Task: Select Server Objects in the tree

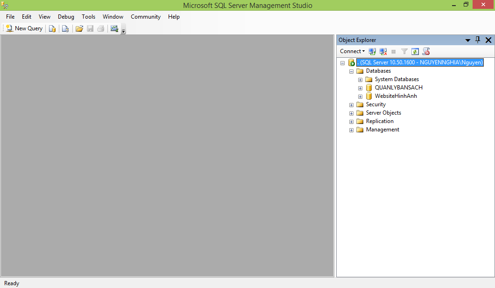Action: coord(383,113)
